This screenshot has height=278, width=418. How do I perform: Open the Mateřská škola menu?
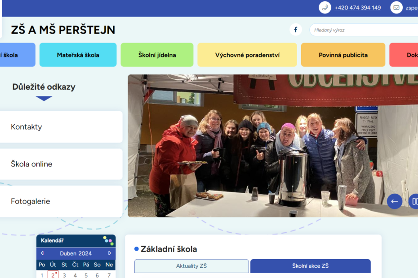point(78,55)
